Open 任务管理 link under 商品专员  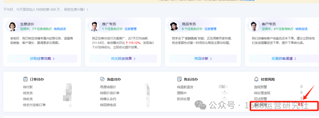pyautogui.click(x=210, y=29)
